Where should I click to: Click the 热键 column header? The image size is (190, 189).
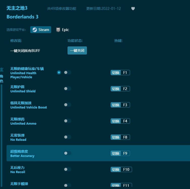point(118,41)
